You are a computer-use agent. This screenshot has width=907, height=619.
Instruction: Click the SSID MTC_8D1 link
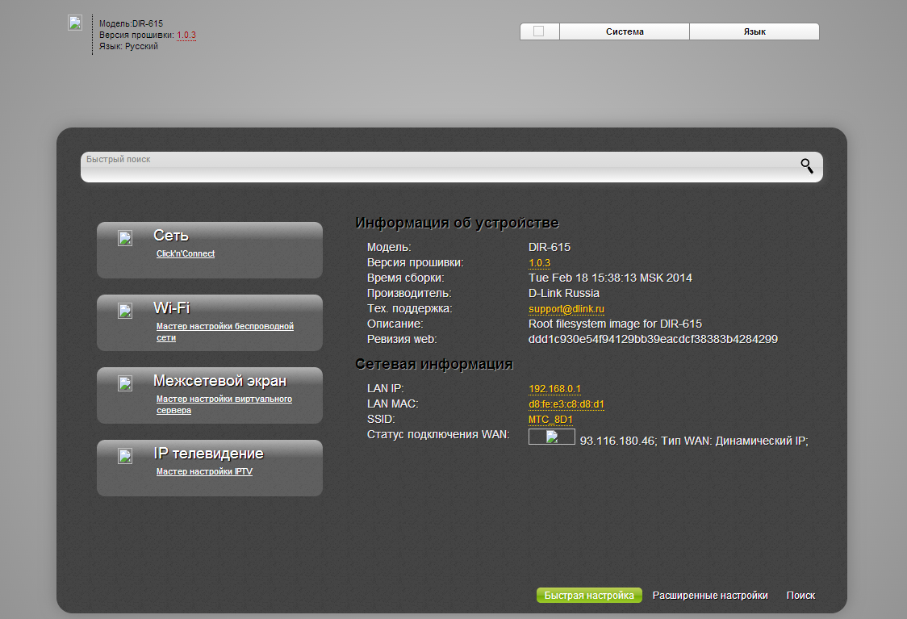tap(550, 420)
